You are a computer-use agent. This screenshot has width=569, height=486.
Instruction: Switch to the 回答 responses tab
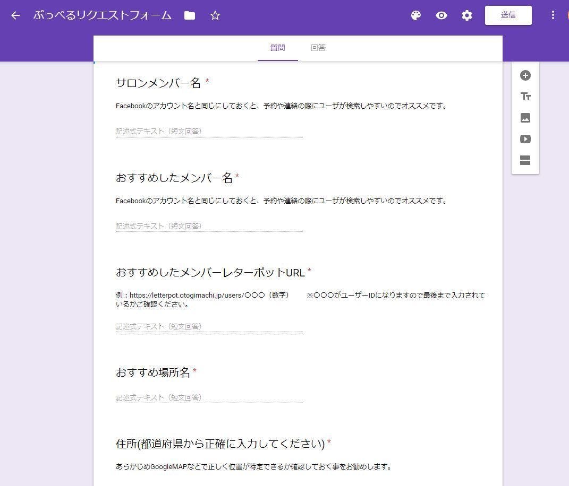click(x=318, y=48)
